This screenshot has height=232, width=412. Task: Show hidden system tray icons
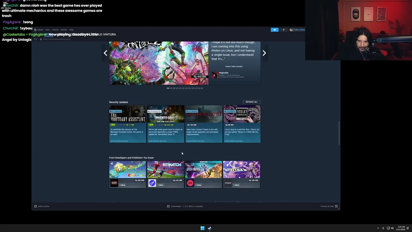[x=378, y=228]
